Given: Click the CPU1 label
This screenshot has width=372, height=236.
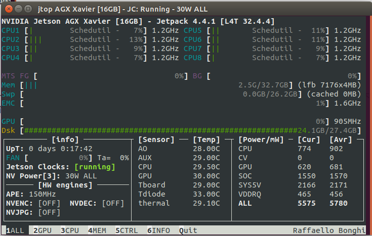Looking at the screenshot, I should [x=11, y=30].
